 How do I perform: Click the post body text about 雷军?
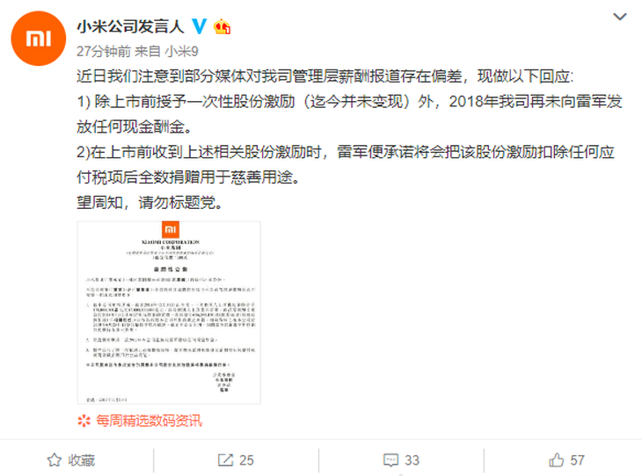[x=349, y=139]
